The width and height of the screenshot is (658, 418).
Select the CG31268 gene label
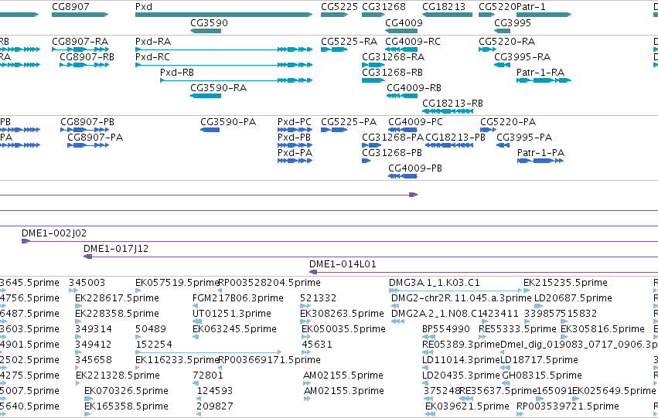pos(384,7)
